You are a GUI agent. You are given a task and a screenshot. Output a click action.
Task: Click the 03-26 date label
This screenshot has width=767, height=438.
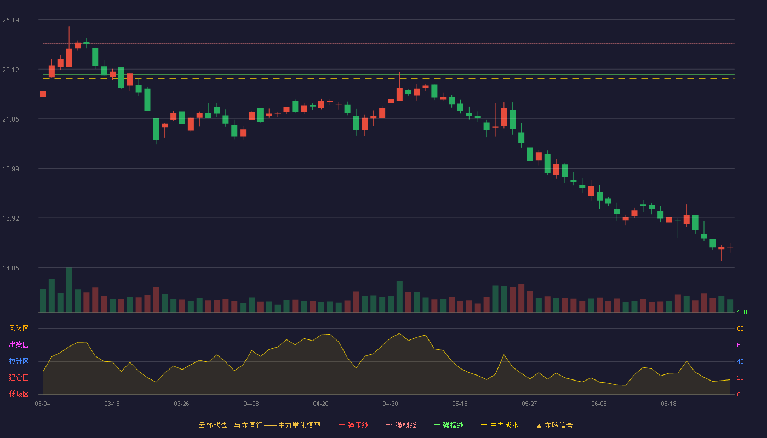tap(181, 404)
